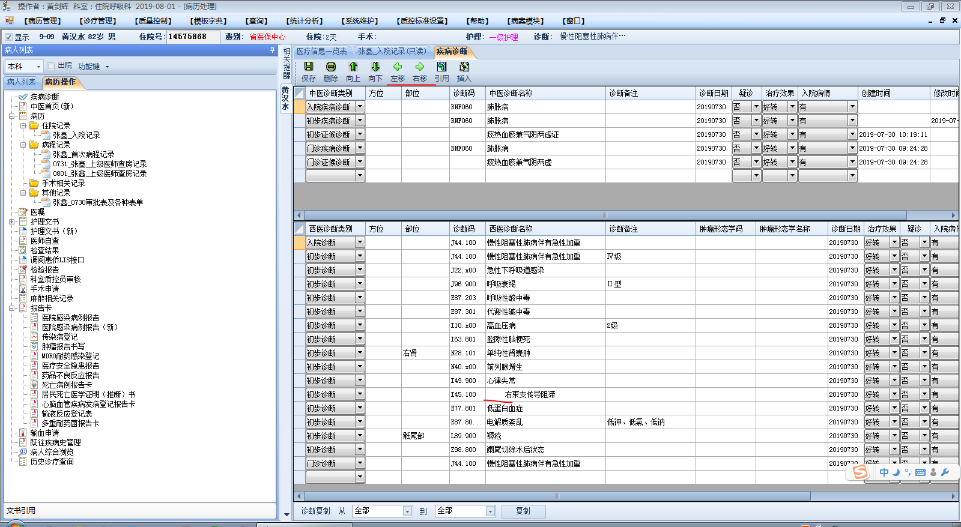The image size is (961, 527).
Task: Click the 引用 (quote) toolbar icon
Action: click(x=442, y=67)
